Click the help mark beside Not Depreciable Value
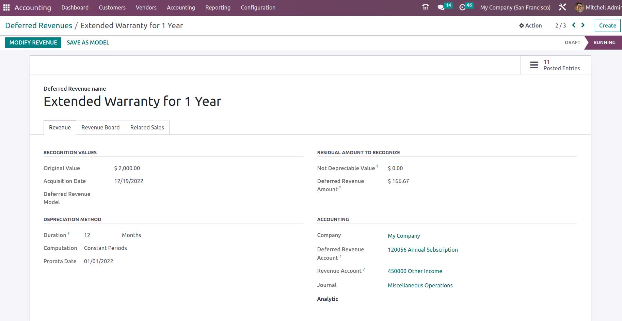622x321 pixels. coord(377,166)
